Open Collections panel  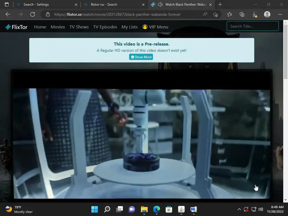pyautogui.click(x=242, y=14)
